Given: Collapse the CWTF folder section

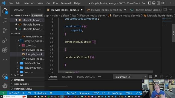Looking at the screenshot, I should pyautogui.click(x=12, y=33).
